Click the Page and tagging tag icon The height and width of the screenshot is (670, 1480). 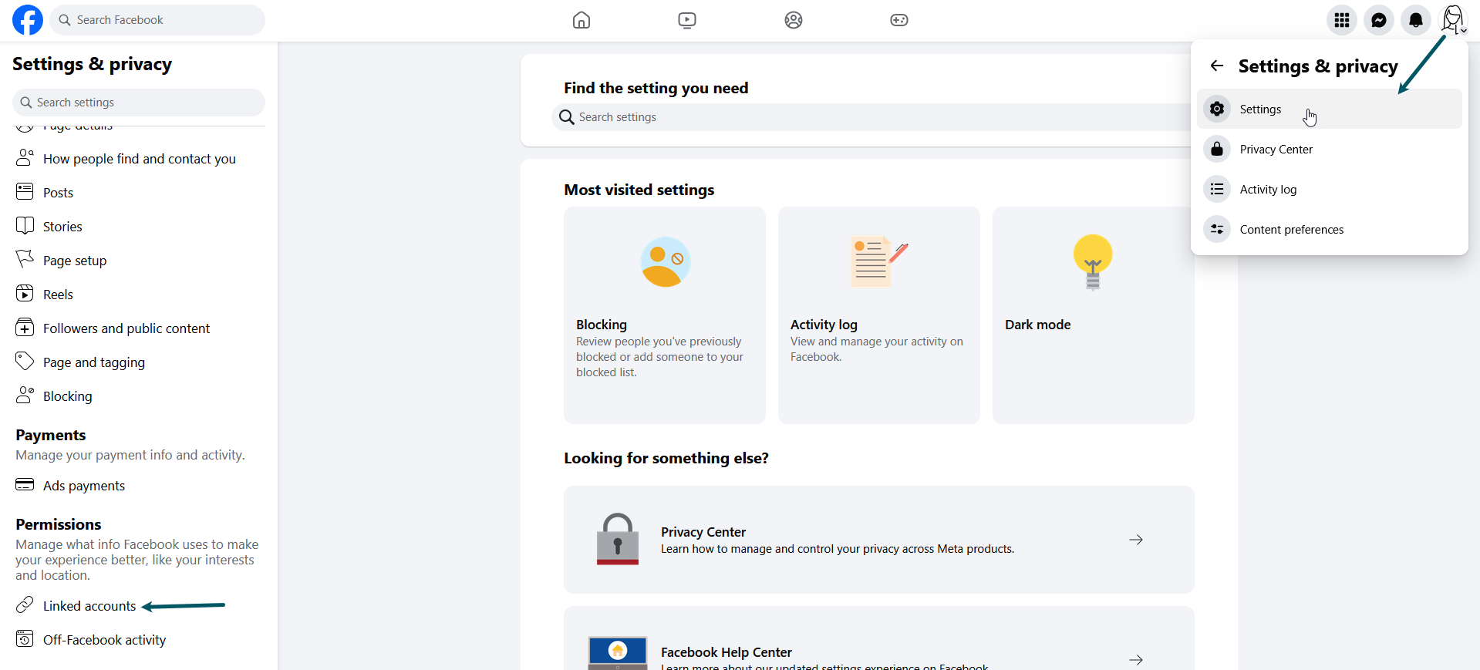(25, 361)
